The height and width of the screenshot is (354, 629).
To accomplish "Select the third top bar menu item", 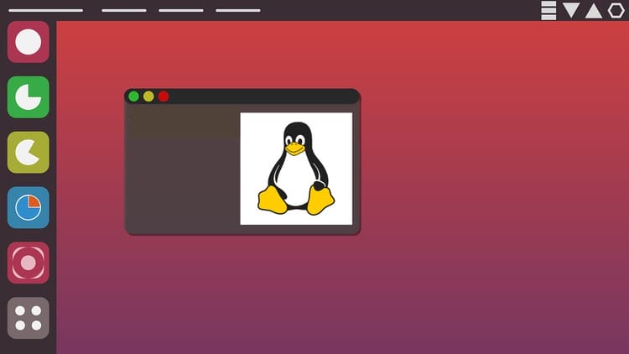I will coord(180,11).
